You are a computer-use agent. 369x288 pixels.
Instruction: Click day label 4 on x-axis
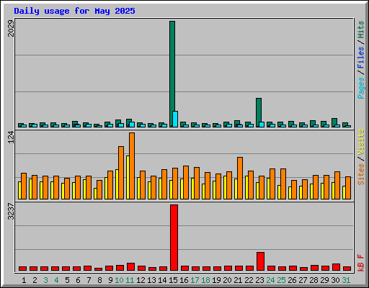point(56,280)
